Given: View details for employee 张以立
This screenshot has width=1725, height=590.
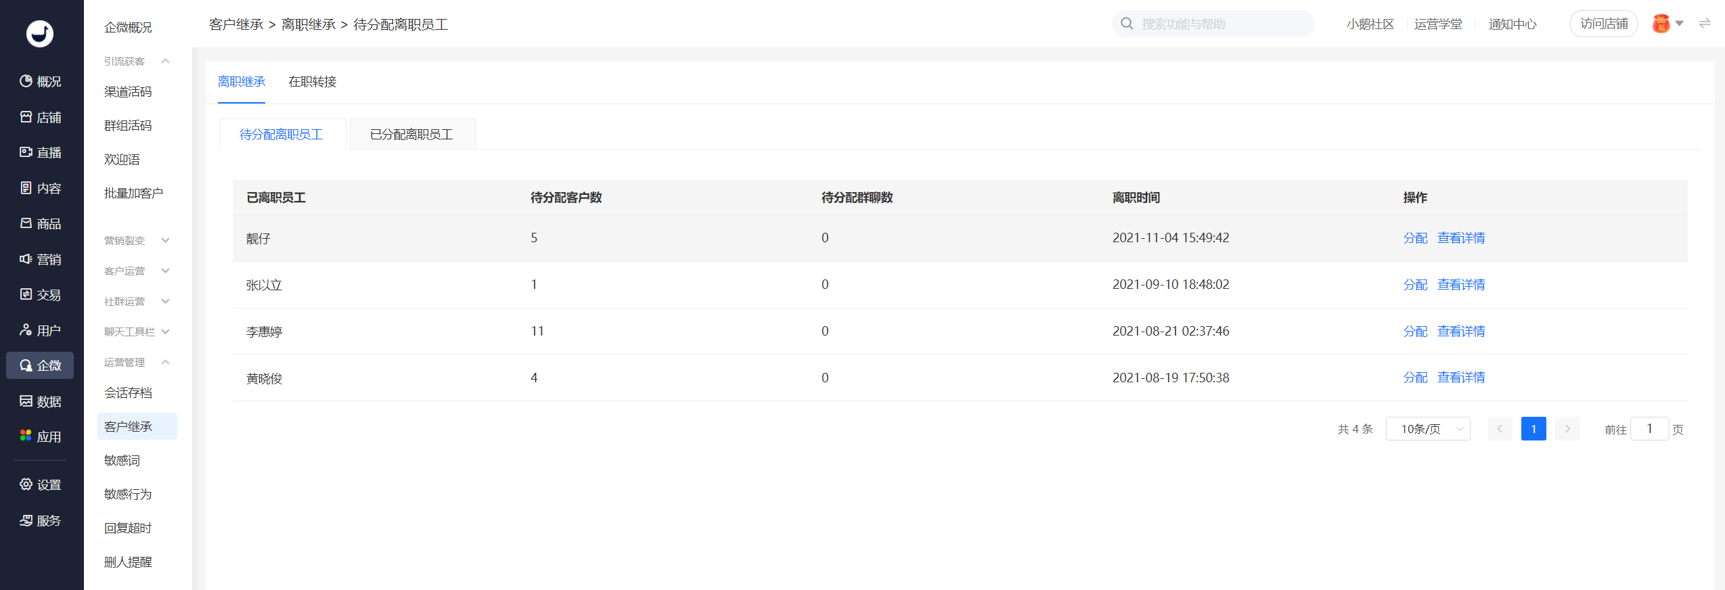Looking at the screenshot, I should 1461,285.
